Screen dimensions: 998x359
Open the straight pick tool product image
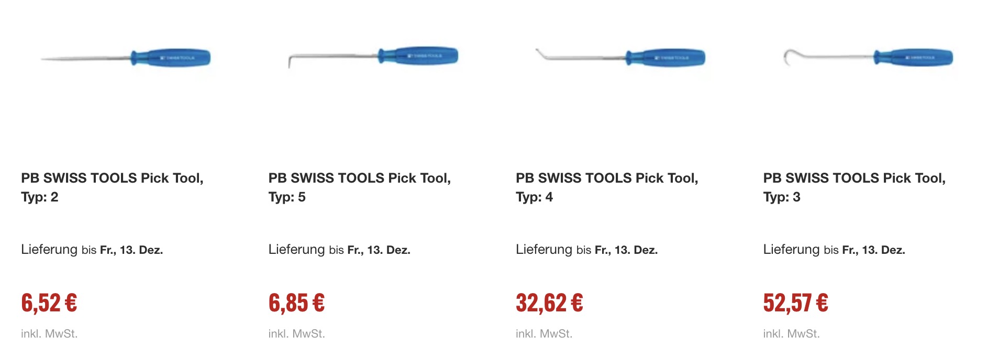coord(126,58)
